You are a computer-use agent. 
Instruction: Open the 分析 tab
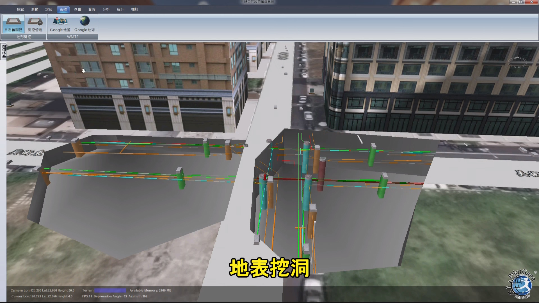[x=106, y=9]
